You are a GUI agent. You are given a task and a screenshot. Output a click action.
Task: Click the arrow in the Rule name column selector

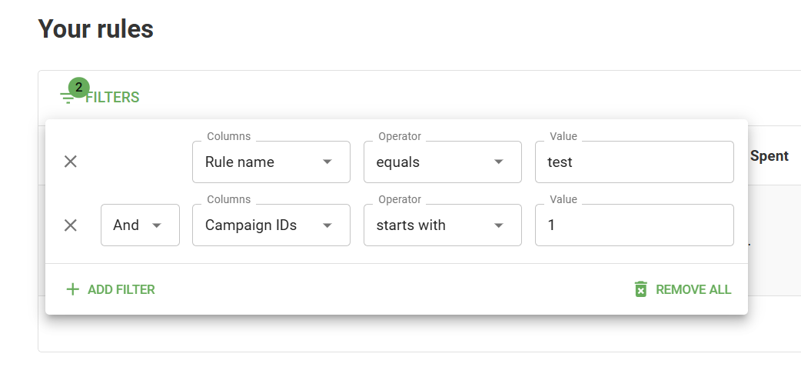pos(327,162)
